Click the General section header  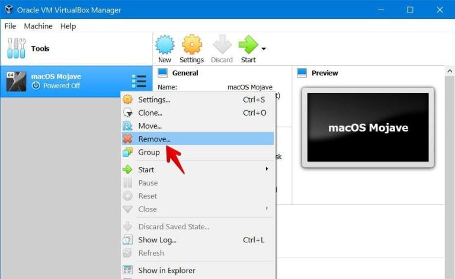click(x=185, y=73)
